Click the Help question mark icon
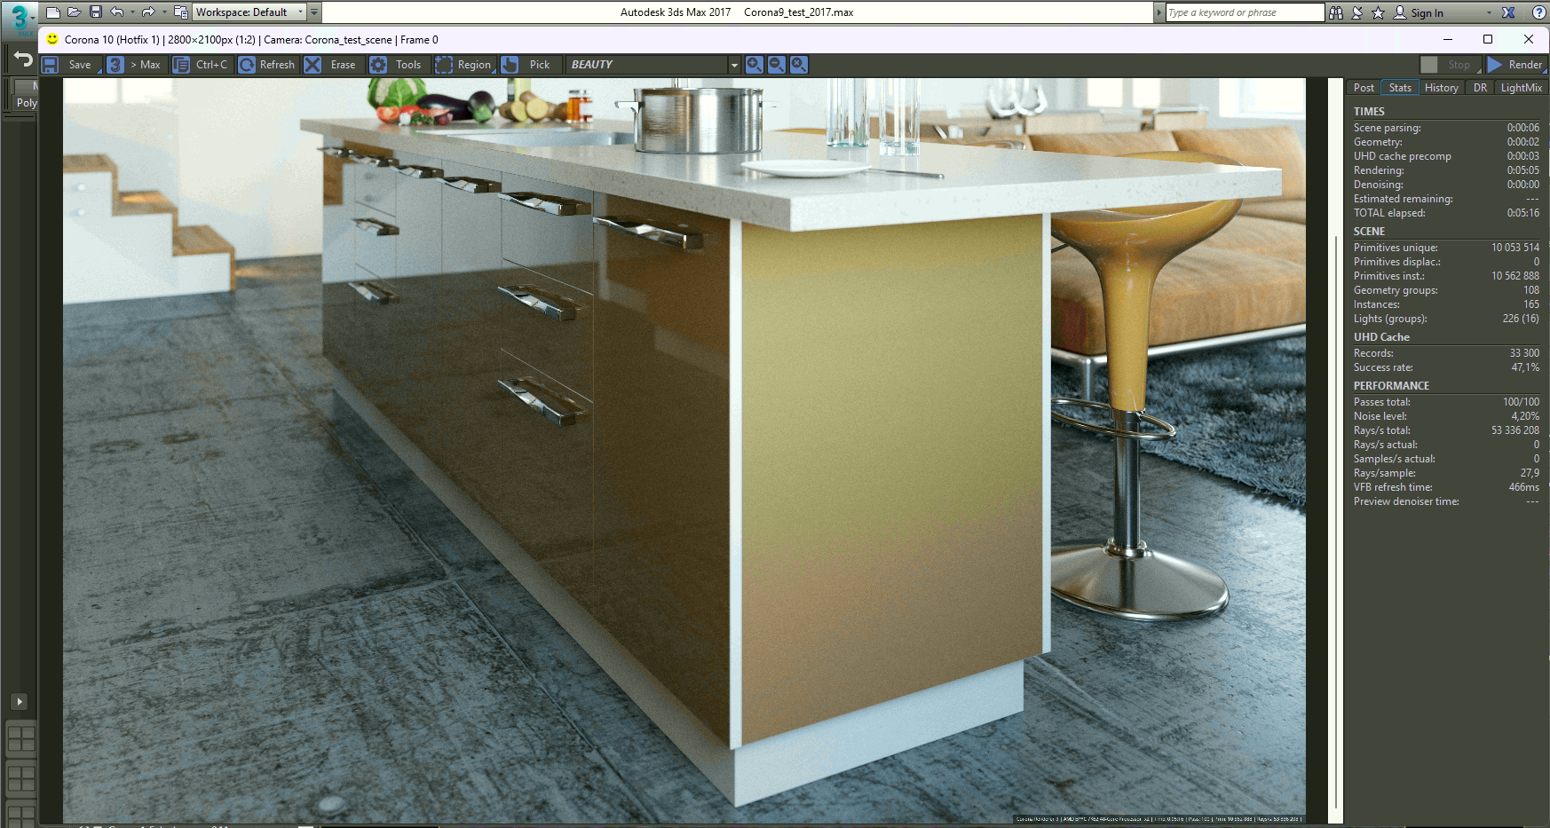1550x828 pixels. [x=1538, y=12]
